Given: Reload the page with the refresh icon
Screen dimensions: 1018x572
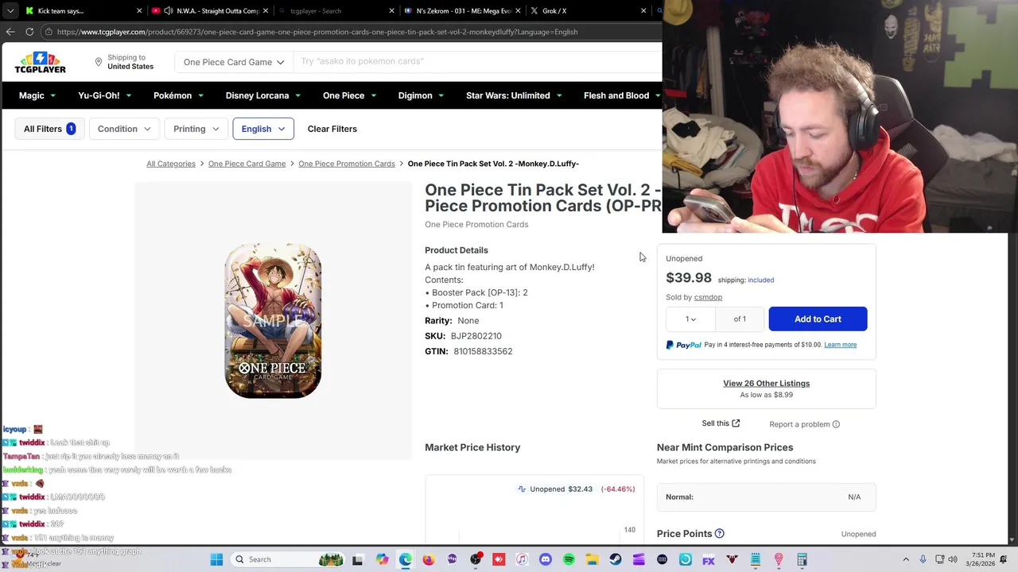Looking at the screenshot, I should pyautogui.click(x=29, y=32).
